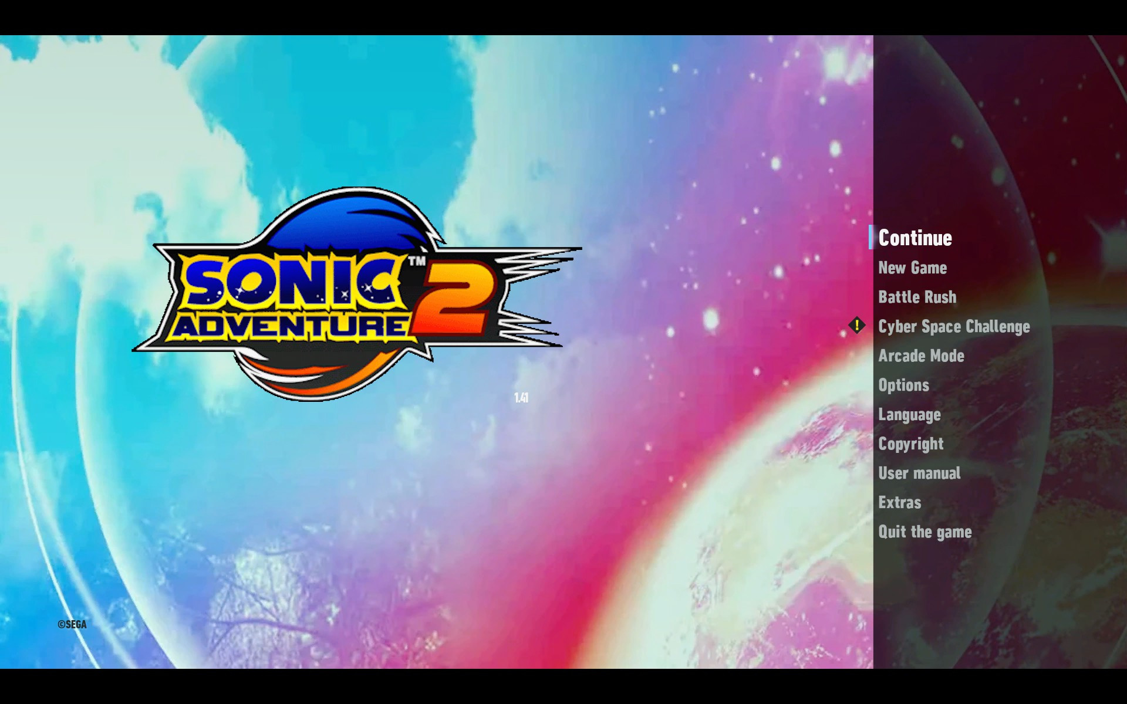This screenshot has width=1127, height=704.
Task: Start a New Game from the menu
Action: tap(912, 268)
